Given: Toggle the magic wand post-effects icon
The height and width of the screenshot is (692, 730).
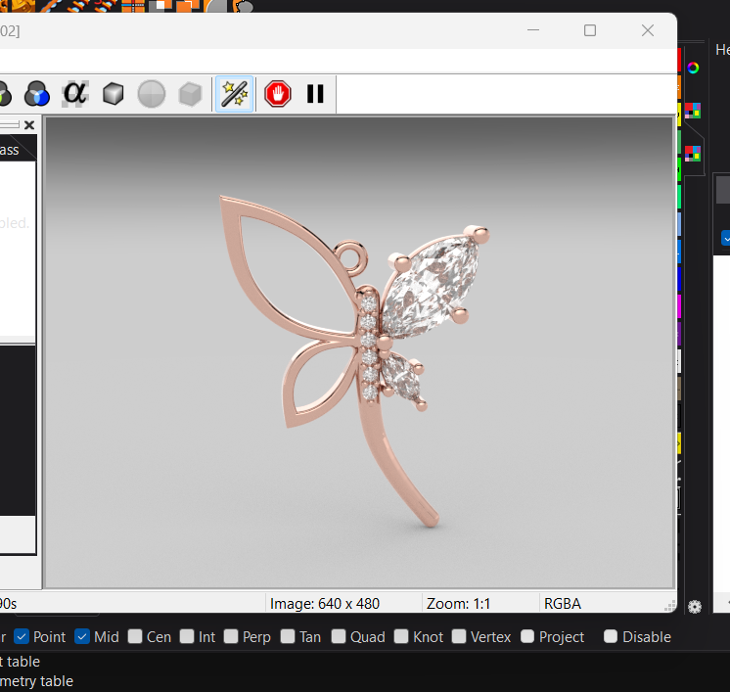Looking at the screenshot, I should pyautogui.click(x=234, y=94).
